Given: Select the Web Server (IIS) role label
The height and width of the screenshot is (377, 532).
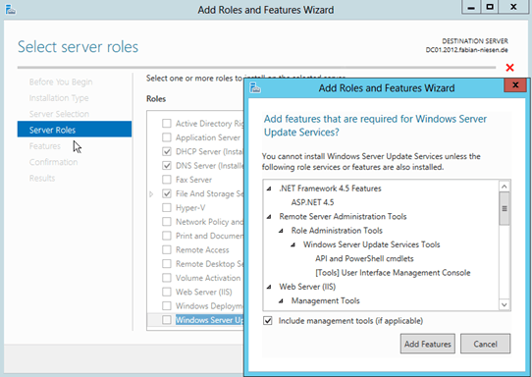Looking at the screenshot, I should click(203, 292).
